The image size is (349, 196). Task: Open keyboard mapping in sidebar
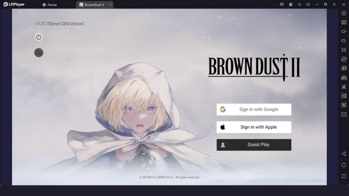tap(344, 22)
